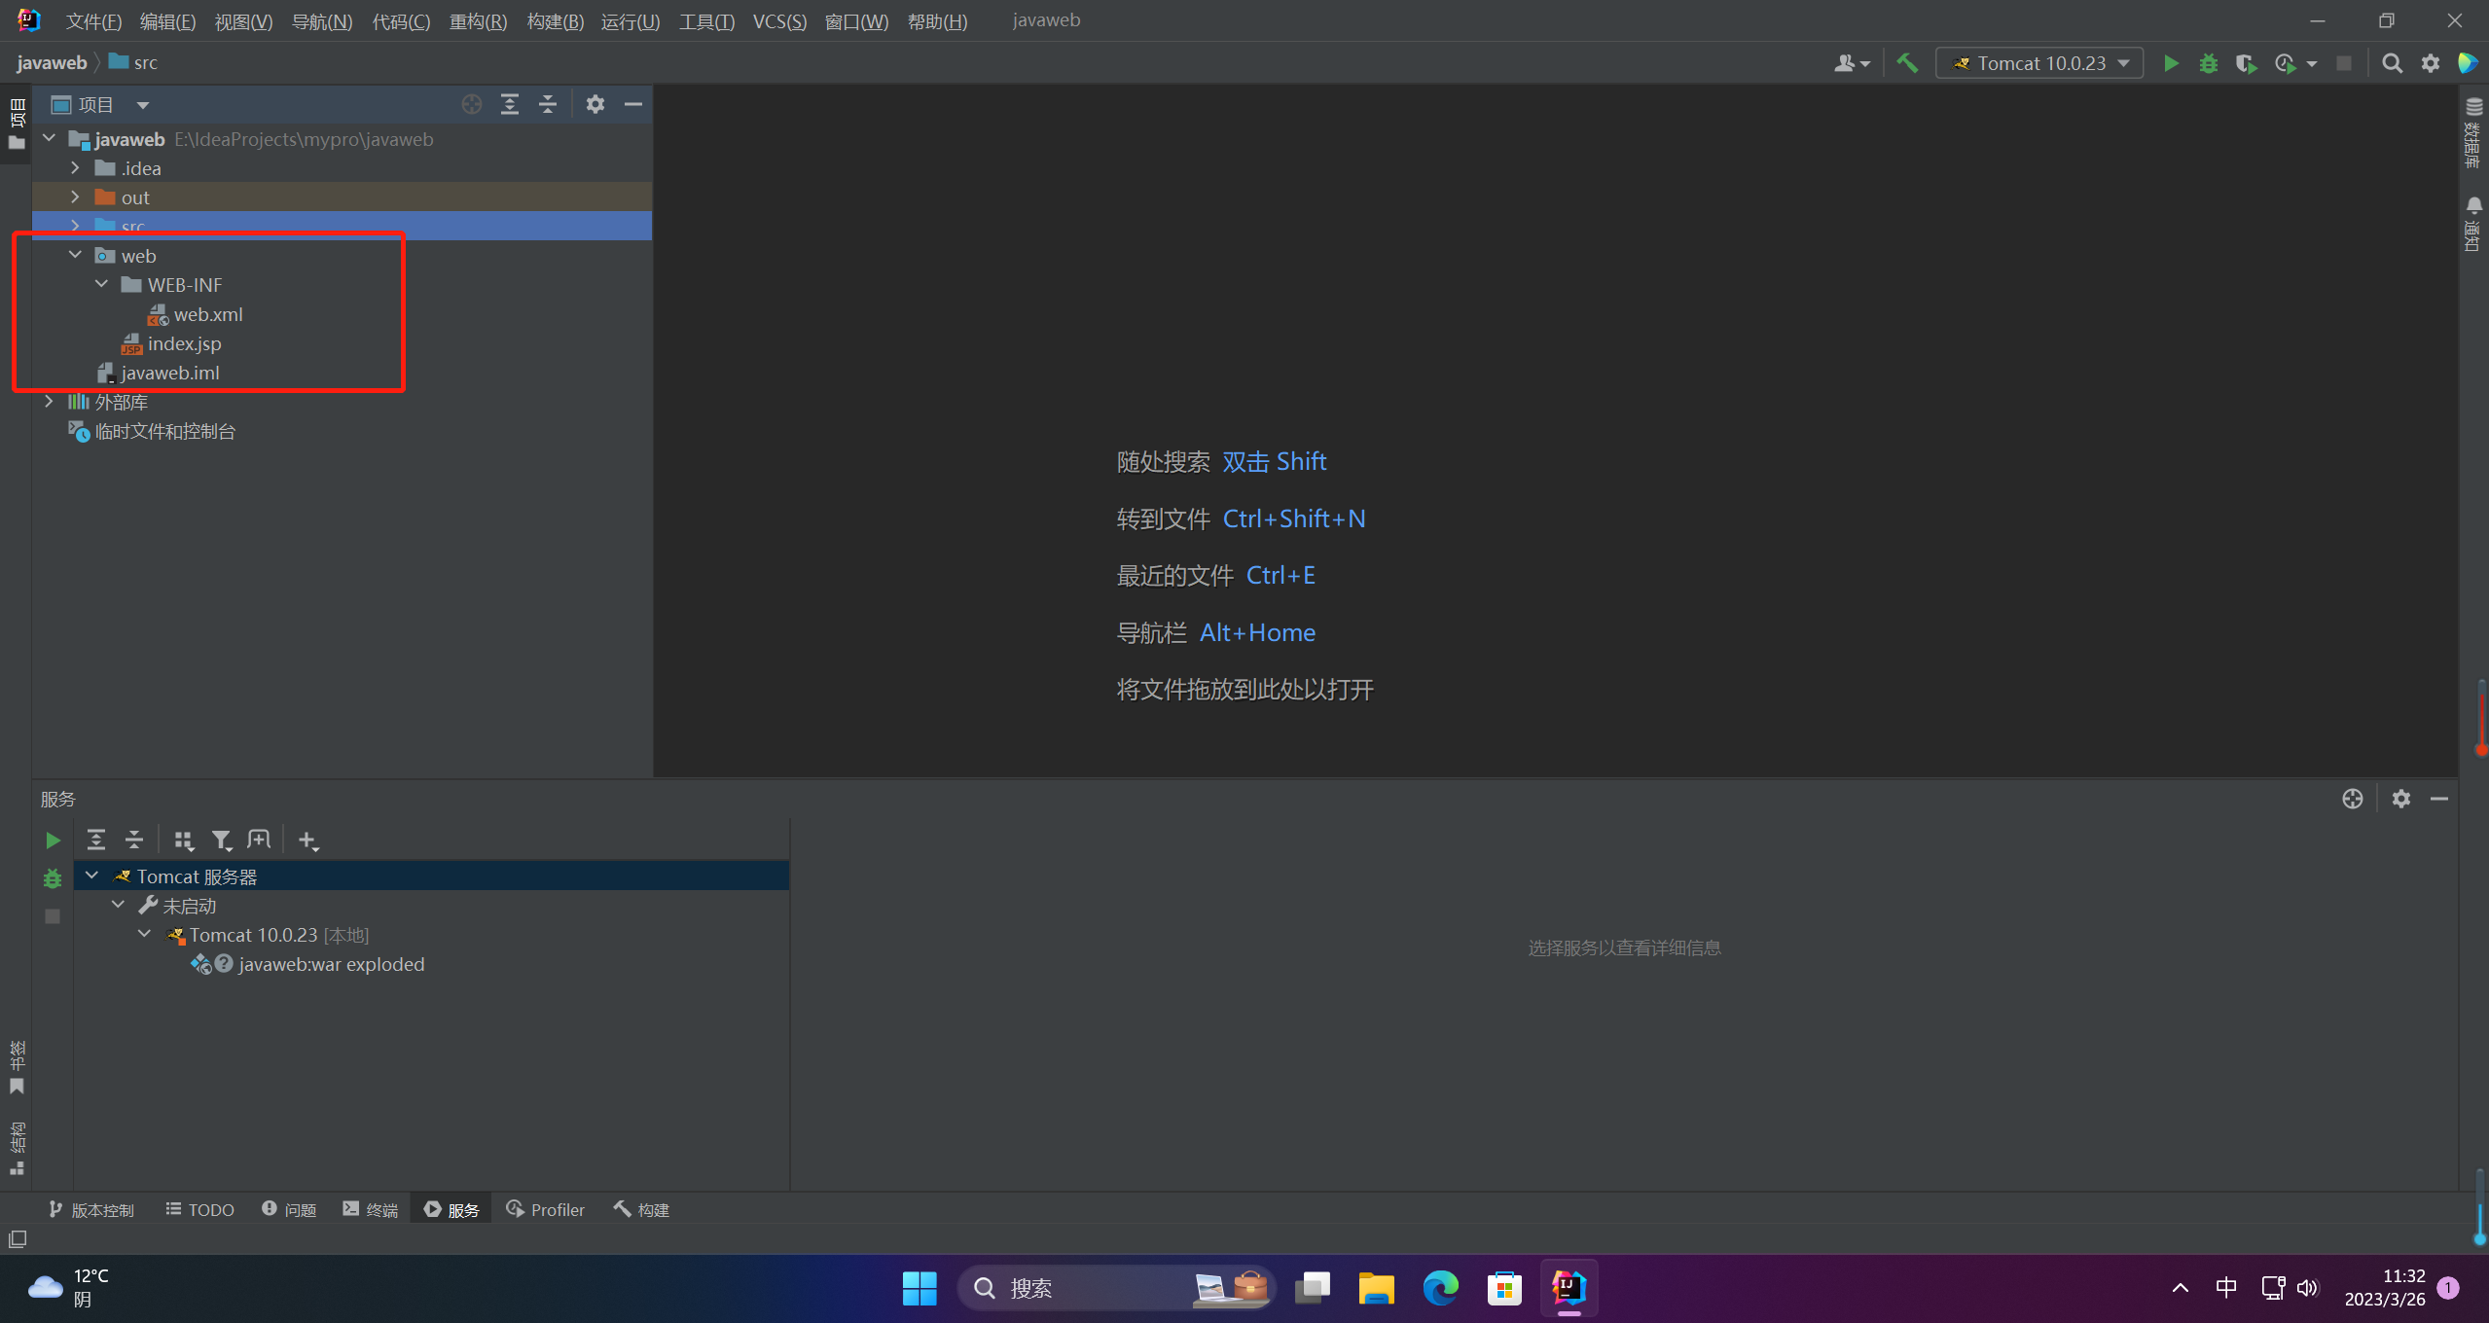Viewport: 2489px width, 1323px height.
Task: Select javaweb:war exploded artifact
Action: pos(331,964)
